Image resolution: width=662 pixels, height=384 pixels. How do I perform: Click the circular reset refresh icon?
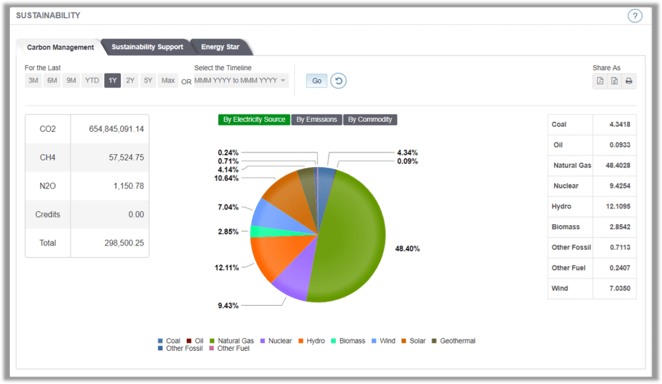339,81
